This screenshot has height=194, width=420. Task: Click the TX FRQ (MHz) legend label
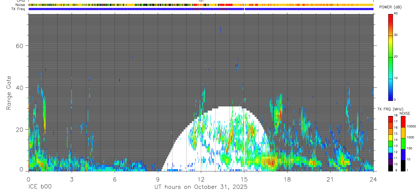[388, 109]
